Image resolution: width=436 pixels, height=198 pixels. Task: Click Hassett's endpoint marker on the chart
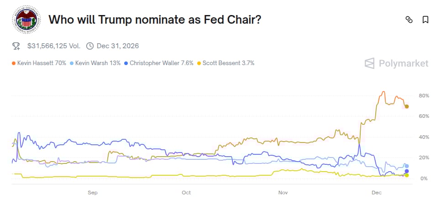click(x=407, y=107)
